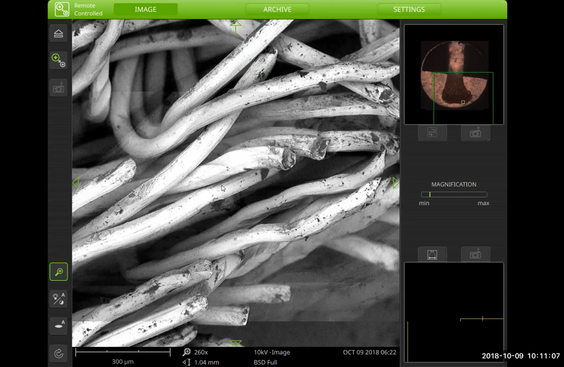Click the swap view button under overview
564x367 pixels.
(x=432, y=133)
